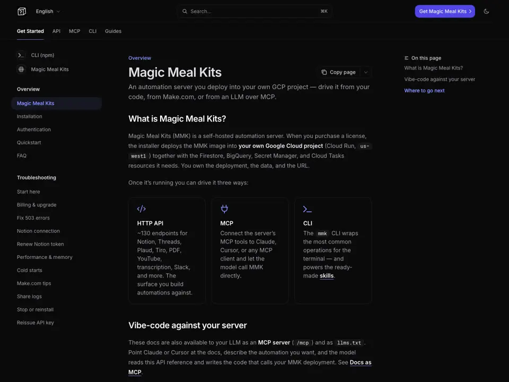
Task: Open the FAQ page
Action: tap(22, 155)
